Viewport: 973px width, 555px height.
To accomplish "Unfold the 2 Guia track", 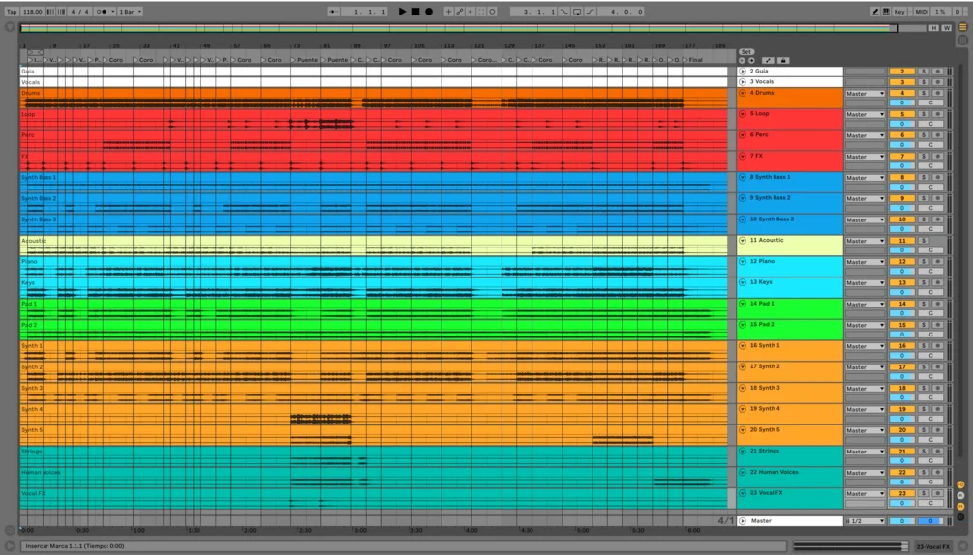I will click(743, 72).
